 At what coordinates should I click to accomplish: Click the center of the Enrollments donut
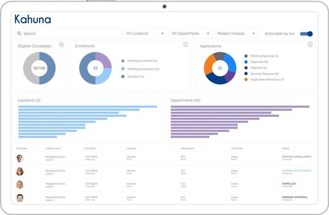pos(95,68)
